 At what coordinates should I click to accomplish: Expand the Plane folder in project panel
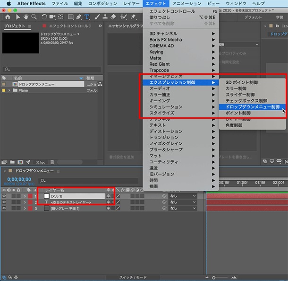point(9,90)
